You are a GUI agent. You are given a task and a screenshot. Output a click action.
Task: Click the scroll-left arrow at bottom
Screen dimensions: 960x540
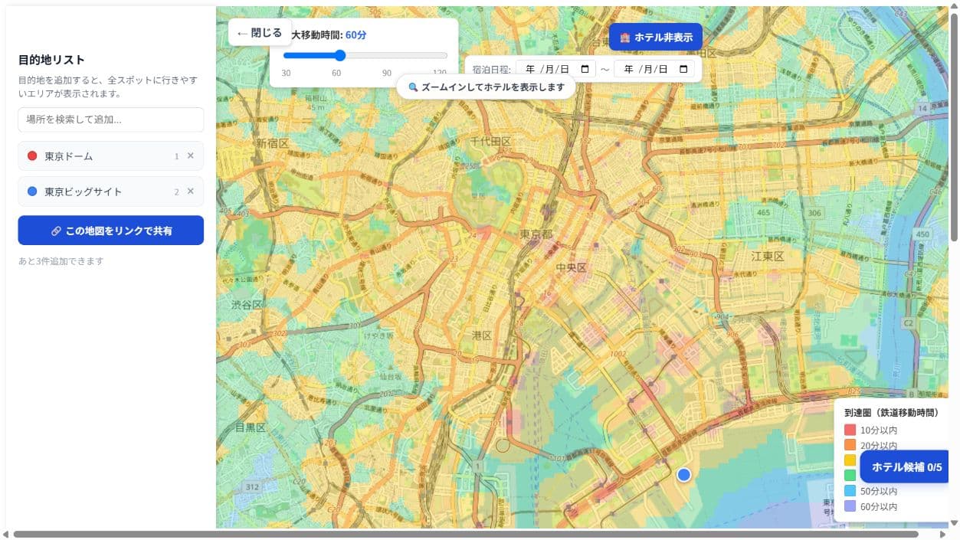pos(5,534)
